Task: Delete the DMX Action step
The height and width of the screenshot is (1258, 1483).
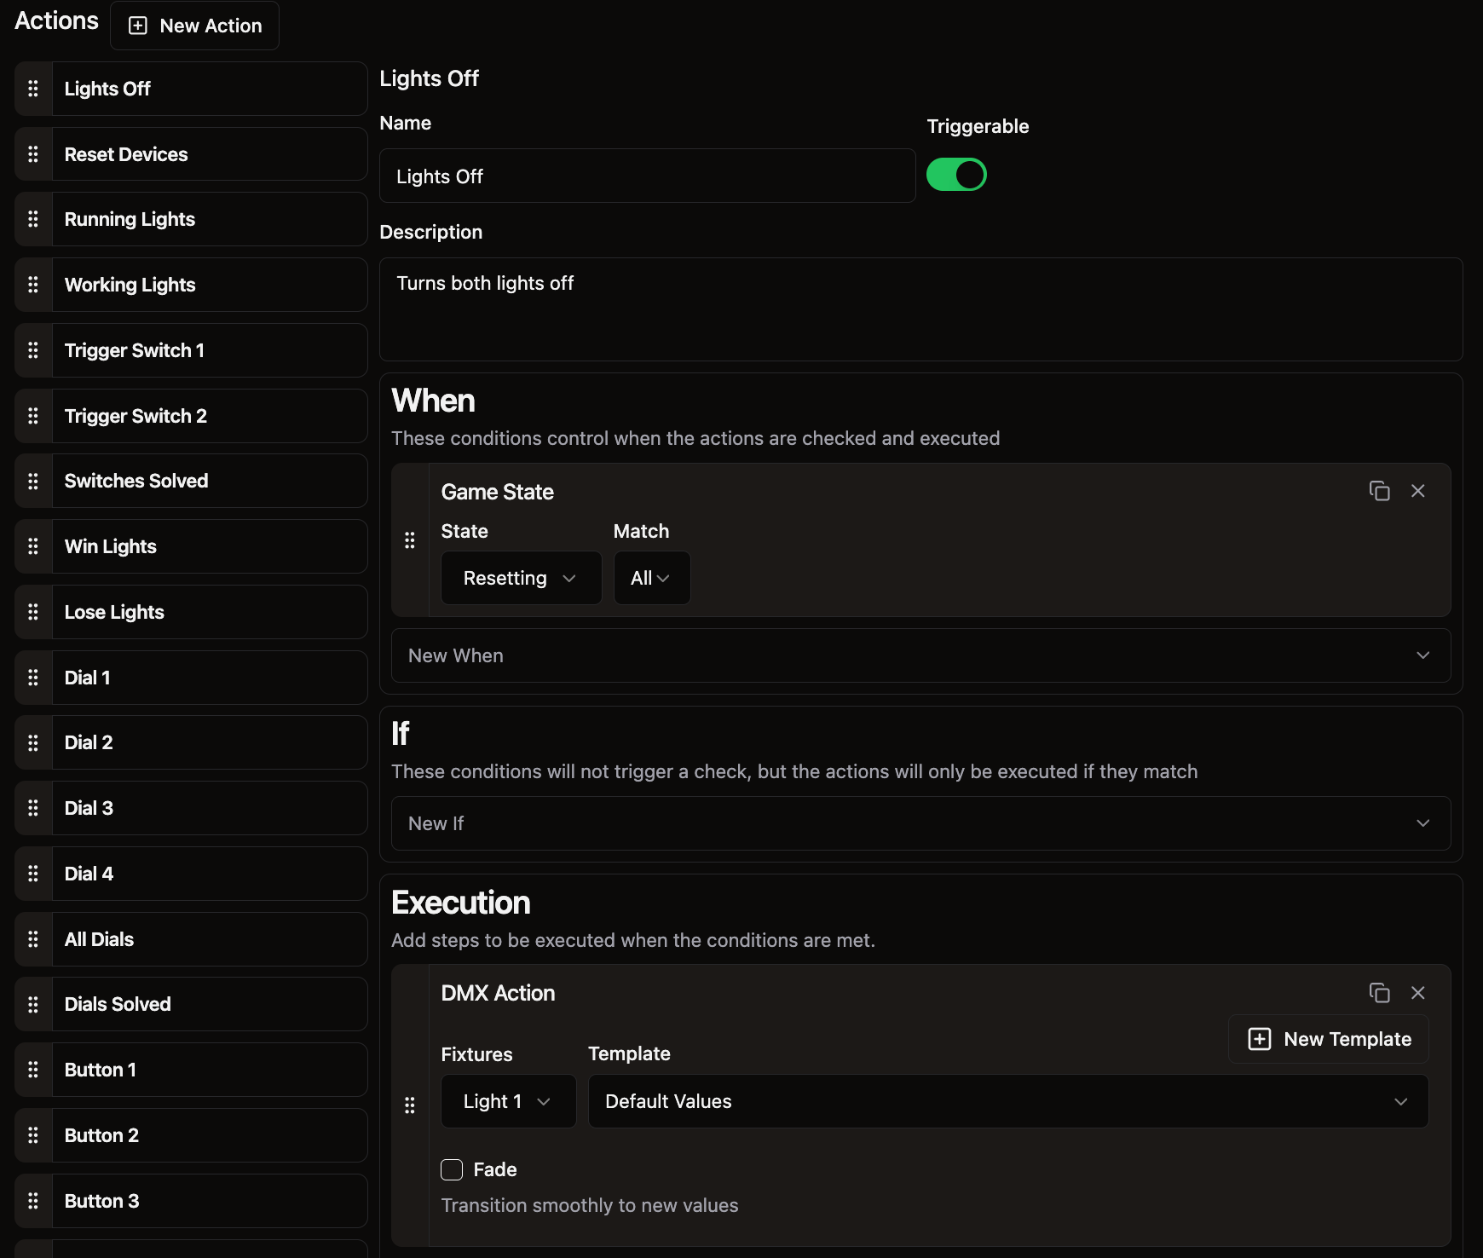Action: [x=1418, y=993]
